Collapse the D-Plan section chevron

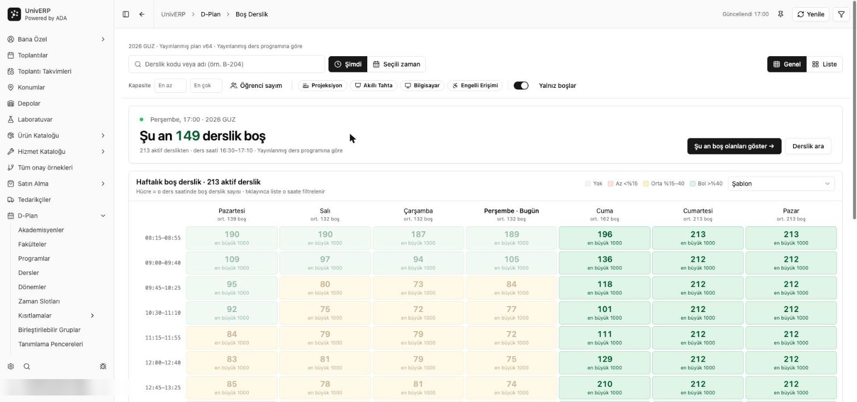coord(103,216)
